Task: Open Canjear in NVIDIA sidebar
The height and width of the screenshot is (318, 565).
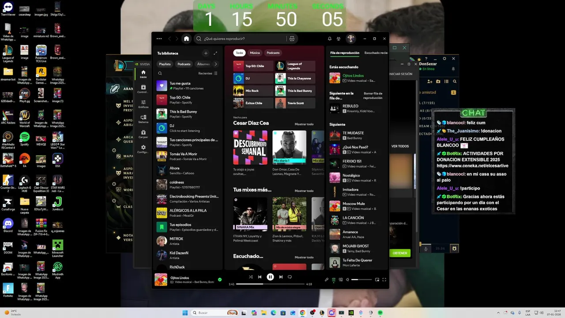Action: (143, 134)
